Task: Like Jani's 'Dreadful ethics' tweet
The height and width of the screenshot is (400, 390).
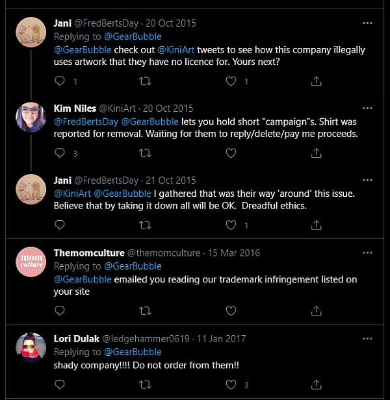Action: click(231, 225)
